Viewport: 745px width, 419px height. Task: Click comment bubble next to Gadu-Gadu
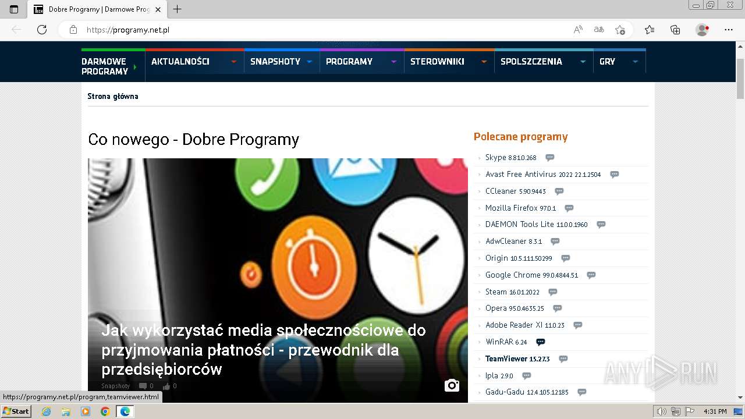point(581,392)
